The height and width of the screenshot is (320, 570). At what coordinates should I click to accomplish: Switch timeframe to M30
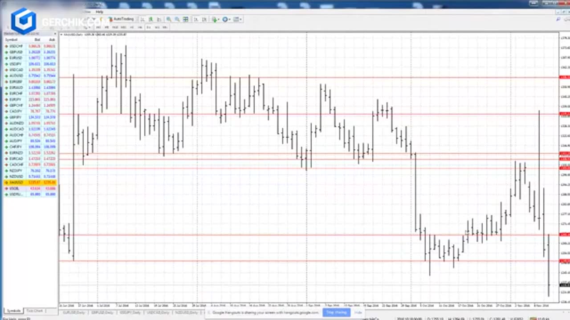coord(123,27)
